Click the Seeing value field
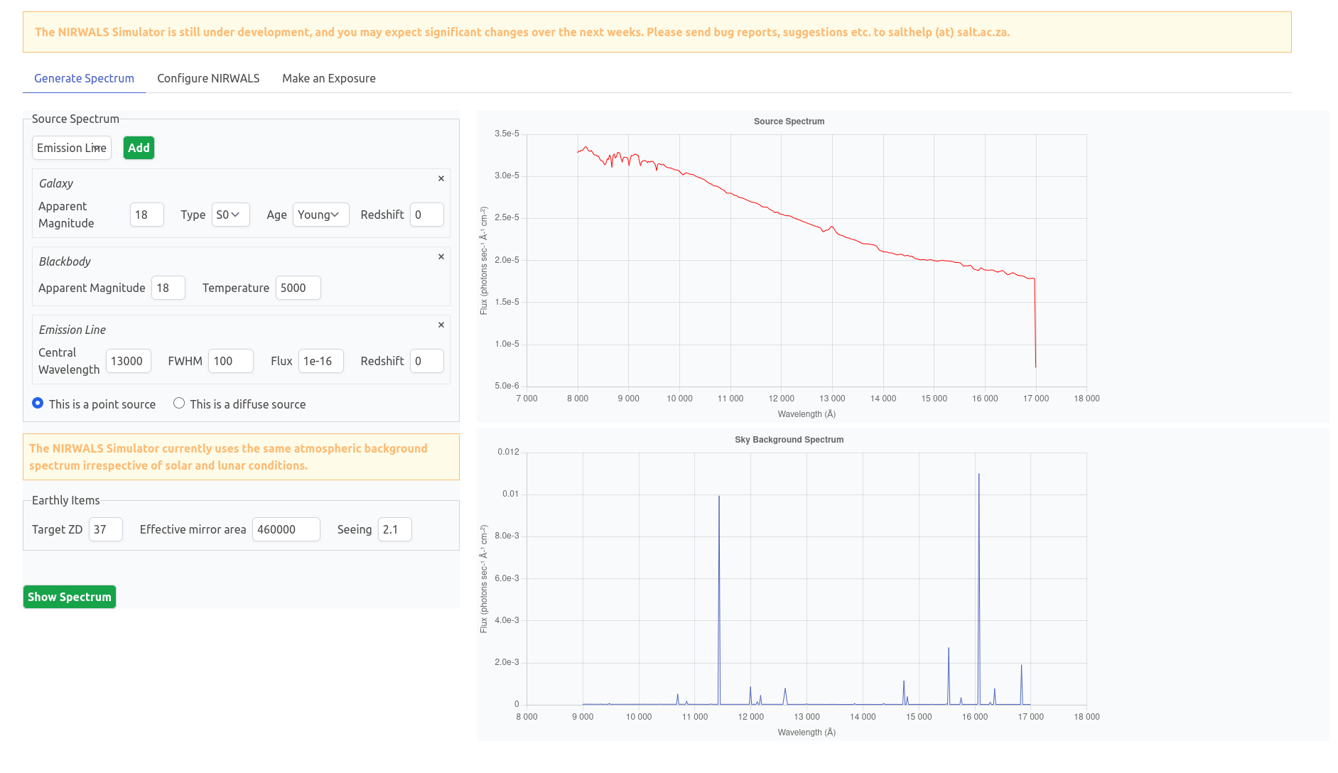 (394, 529)
